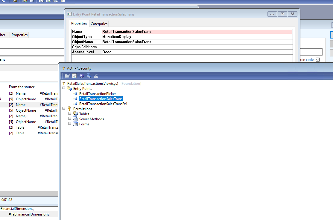Switch to the Categories tab
Image resolution: width=333 pixels, height=220 pixels.
point(99,24)
